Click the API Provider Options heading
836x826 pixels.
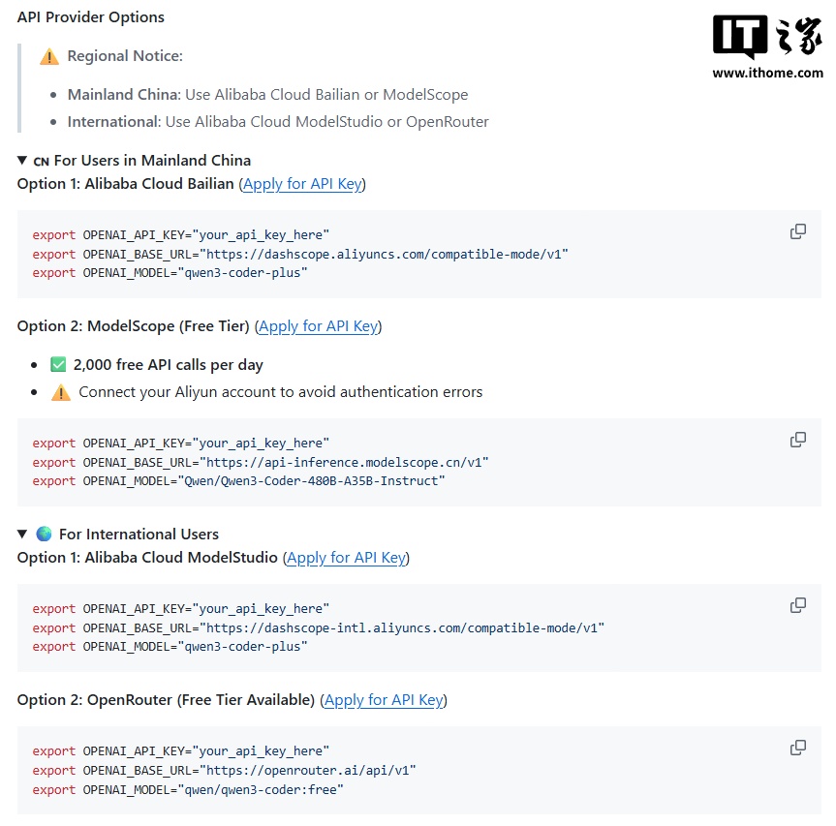pos(91,17)
